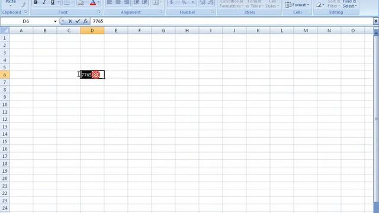Open Font dialog launcher
This screenshot has width=379, height=213.
click(x=99, y=12)
